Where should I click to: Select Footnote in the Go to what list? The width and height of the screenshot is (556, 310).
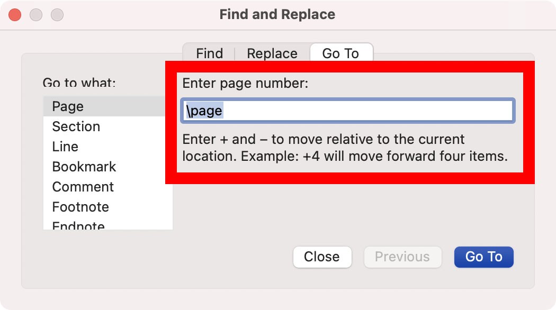point(80,207)
